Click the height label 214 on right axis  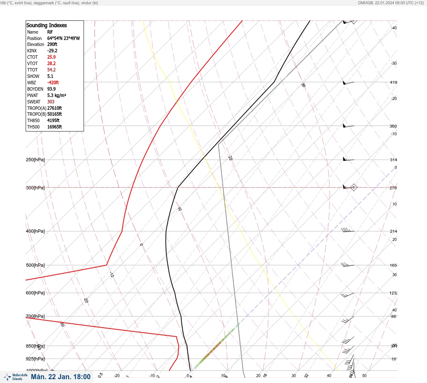tap(393, 232)
